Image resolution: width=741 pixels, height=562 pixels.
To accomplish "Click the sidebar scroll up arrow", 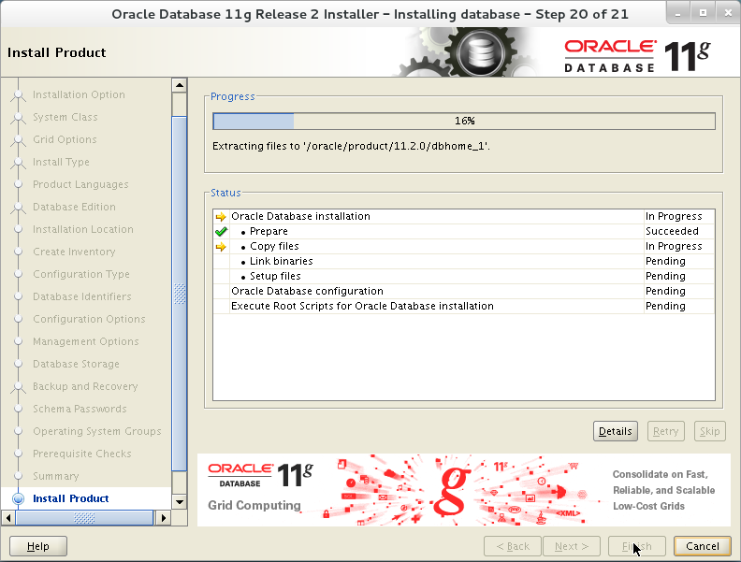I will (179, 85).
